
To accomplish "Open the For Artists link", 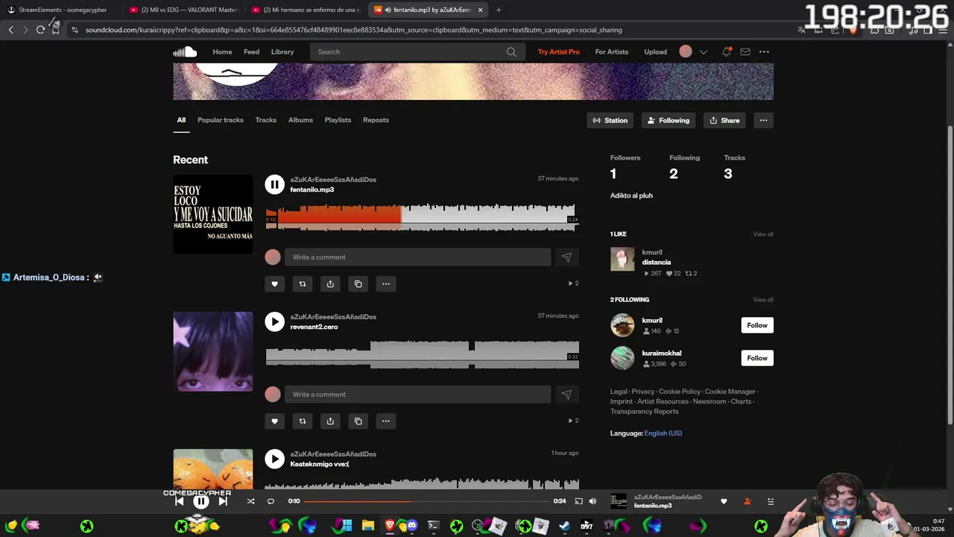I will [612, 51].
